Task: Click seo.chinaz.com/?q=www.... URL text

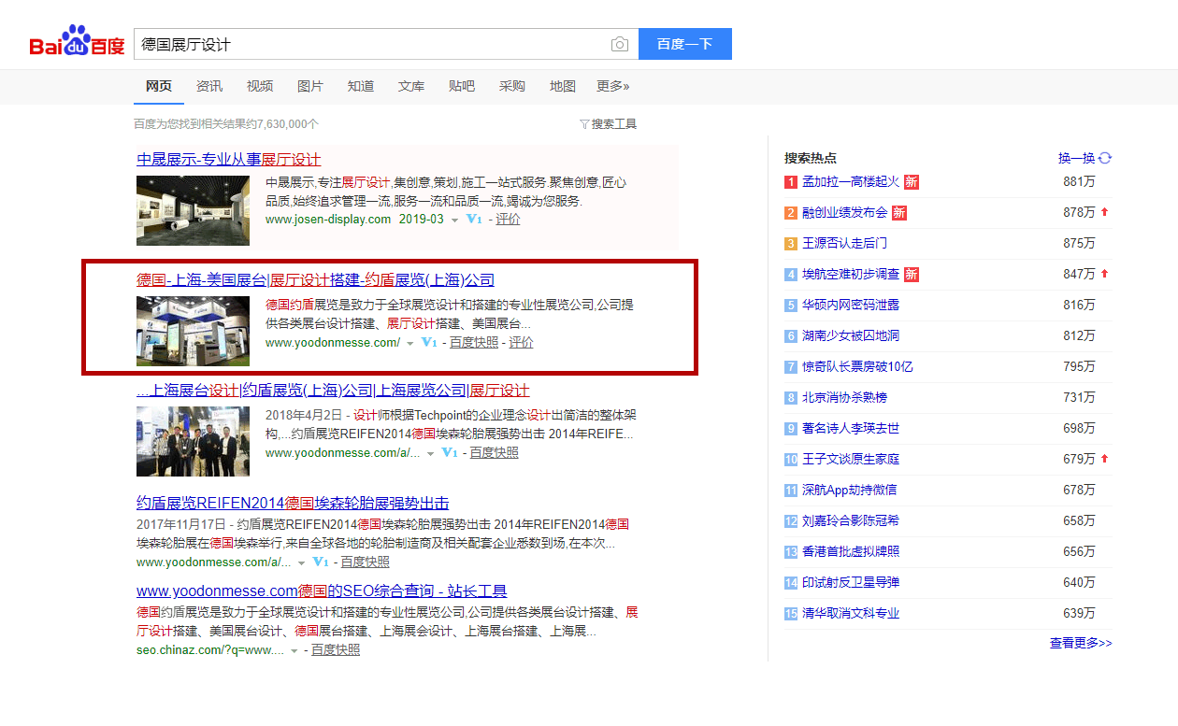Action: coord(210,649)
